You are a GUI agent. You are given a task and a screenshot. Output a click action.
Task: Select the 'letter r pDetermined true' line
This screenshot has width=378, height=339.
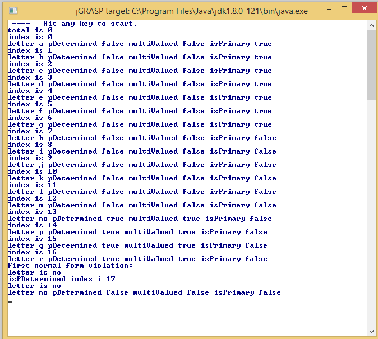(137, 259)
